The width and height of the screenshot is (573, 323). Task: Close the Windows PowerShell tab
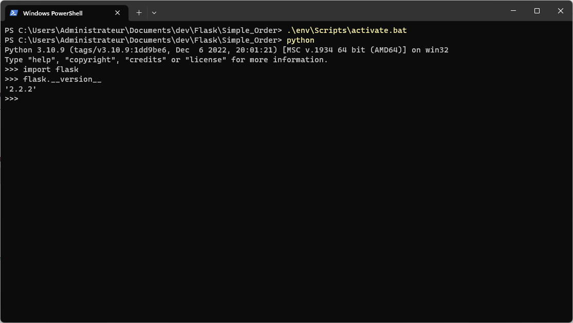[117, 13]
